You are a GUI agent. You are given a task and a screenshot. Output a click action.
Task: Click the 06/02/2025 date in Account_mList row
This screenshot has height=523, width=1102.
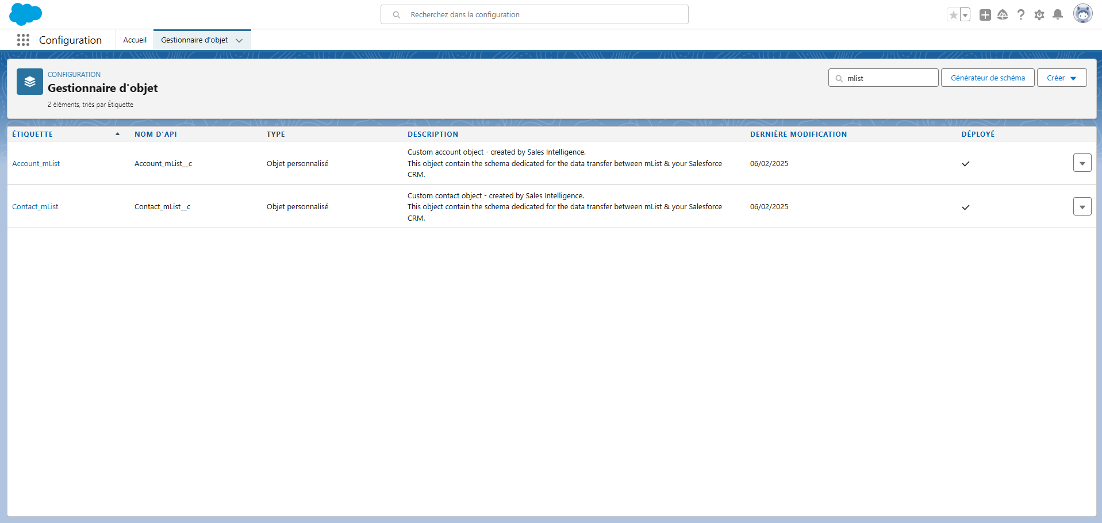coord(769,164)
